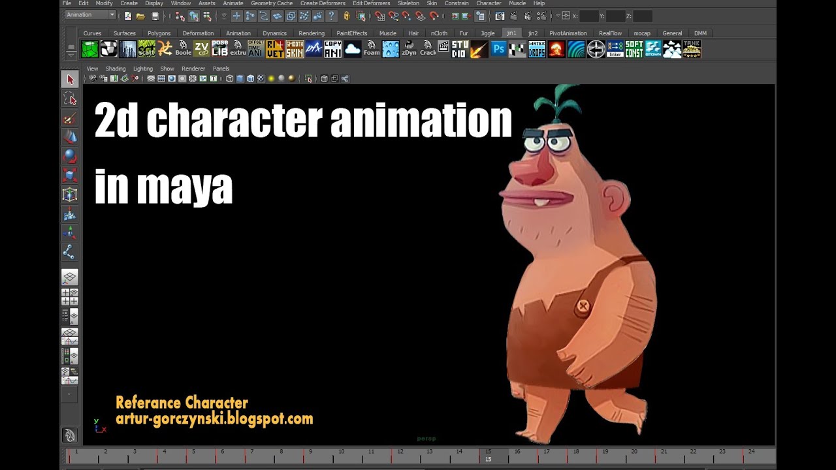Click the TANK shelf icon
The height and width of the screenshot is (470, 836).
pyautogui.click(x=692, y=49)
